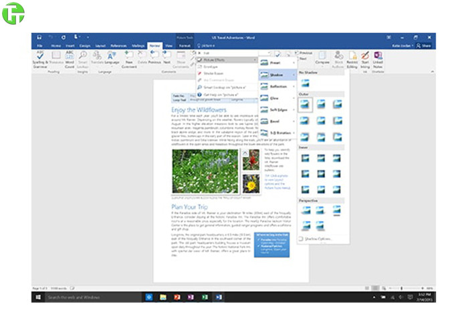
Task: Open the Thesaurus tool
Action: pyautogui.click(x=56, y=59)
